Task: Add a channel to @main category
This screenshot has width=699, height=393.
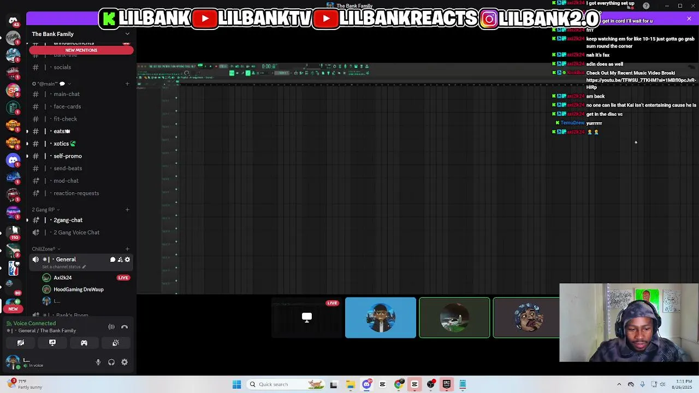Action: point(127,84)
